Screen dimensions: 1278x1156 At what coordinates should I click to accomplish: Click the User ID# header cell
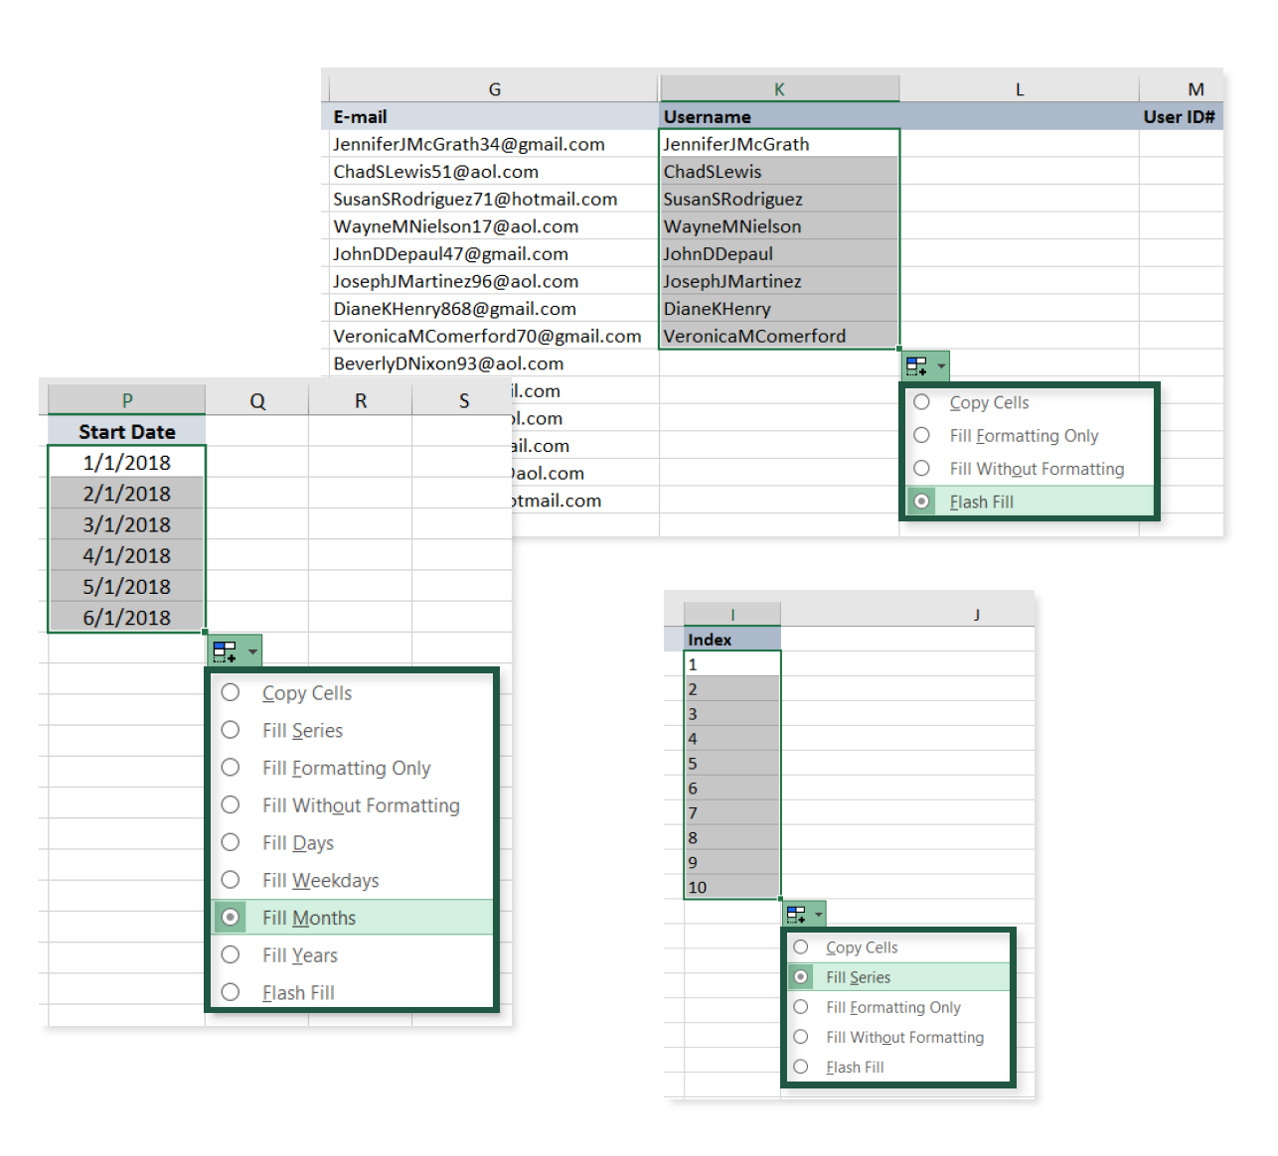click(x=1180, y=116)
